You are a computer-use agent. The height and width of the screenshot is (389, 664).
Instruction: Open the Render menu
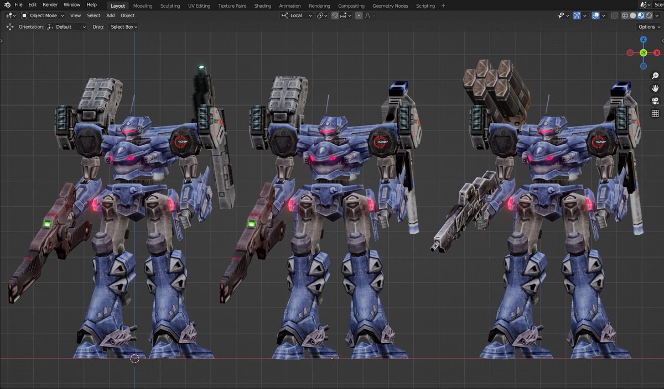coord(50,4)
